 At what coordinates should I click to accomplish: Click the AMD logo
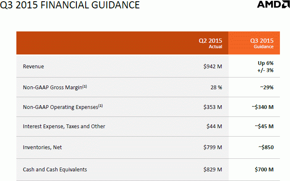point(273,5)
